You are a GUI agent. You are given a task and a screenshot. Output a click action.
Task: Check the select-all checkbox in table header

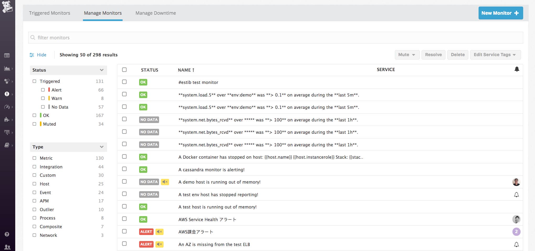(x=124, y=70)
